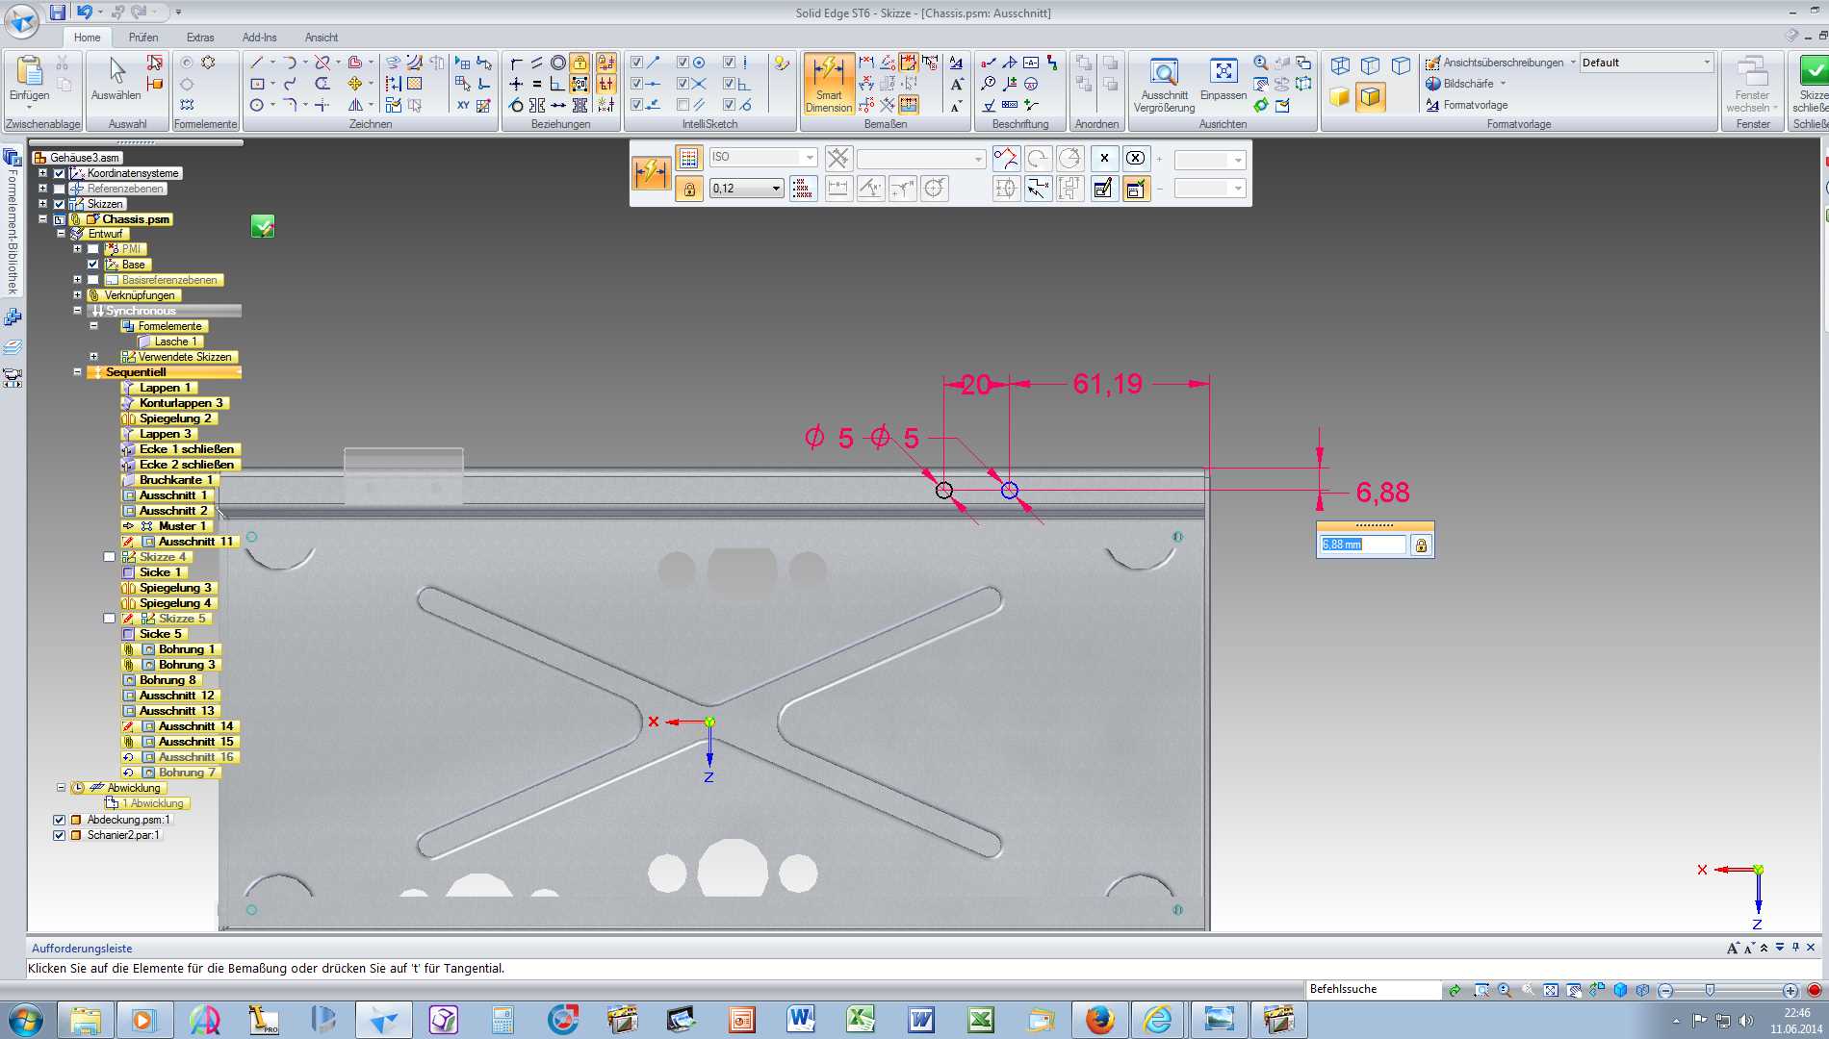Open the Add-Ins ribbon tab

tap(259, 38)
